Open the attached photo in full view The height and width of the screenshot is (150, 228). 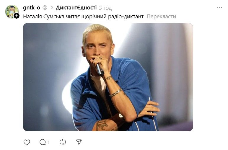pyautogui.click(x=108, y=77)
